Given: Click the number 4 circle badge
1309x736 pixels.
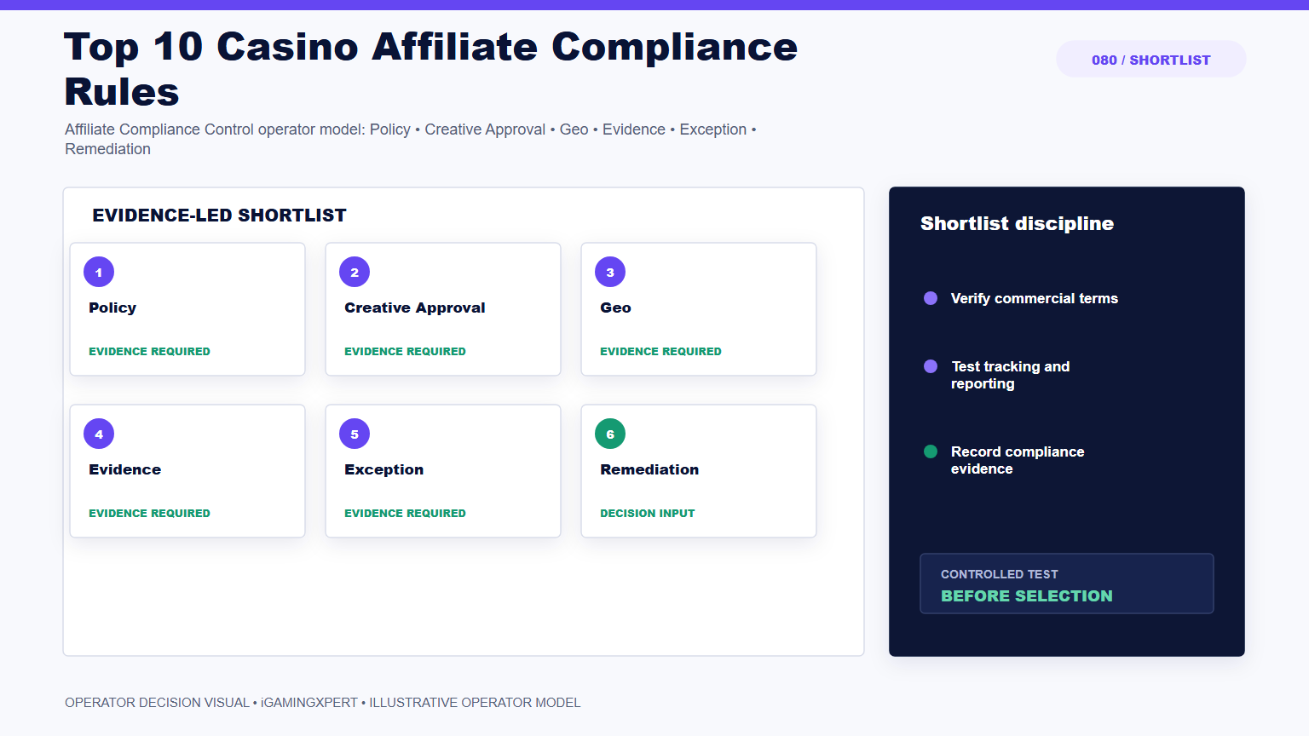Looking at the screenshot, I should click(99, 434).
